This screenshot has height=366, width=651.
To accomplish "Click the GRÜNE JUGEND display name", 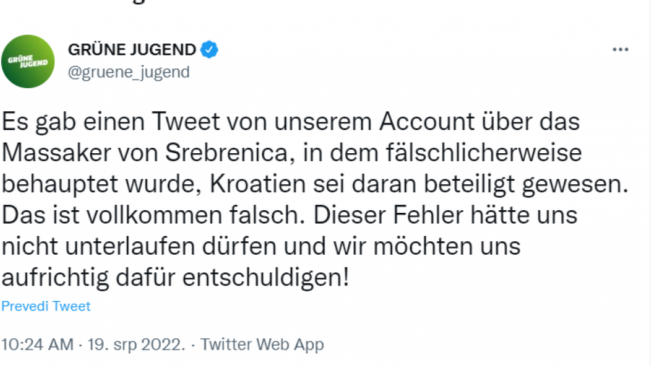I will click(x=132, y=49).
